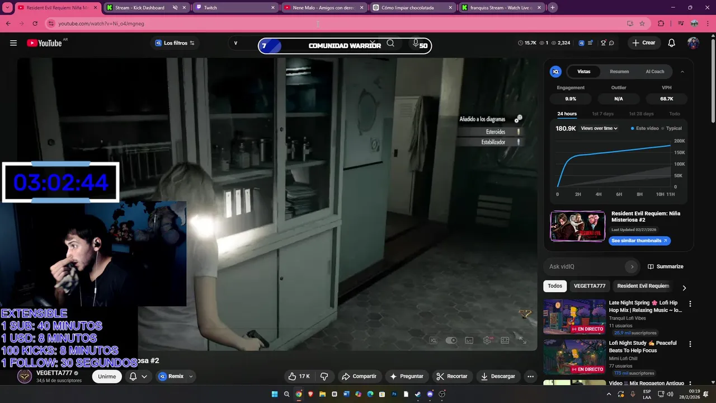
Task: Click the Descargar download button
Action: tap(498, 376)
